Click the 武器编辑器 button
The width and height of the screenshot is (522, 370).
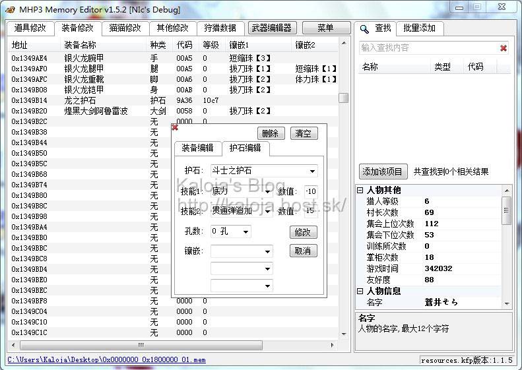click(273, 28)
